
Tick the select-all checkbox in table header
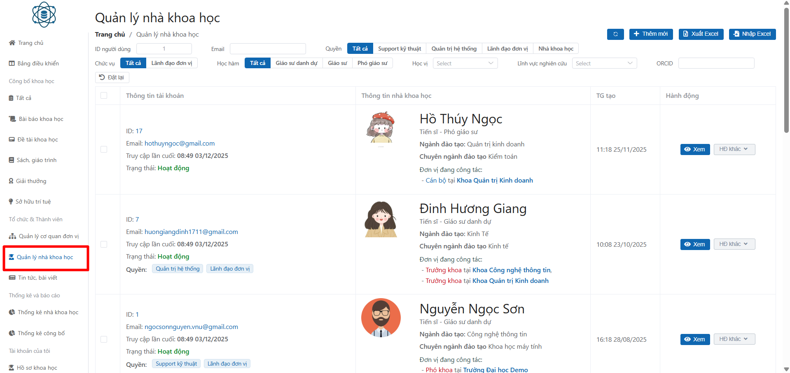coord(104,95)
